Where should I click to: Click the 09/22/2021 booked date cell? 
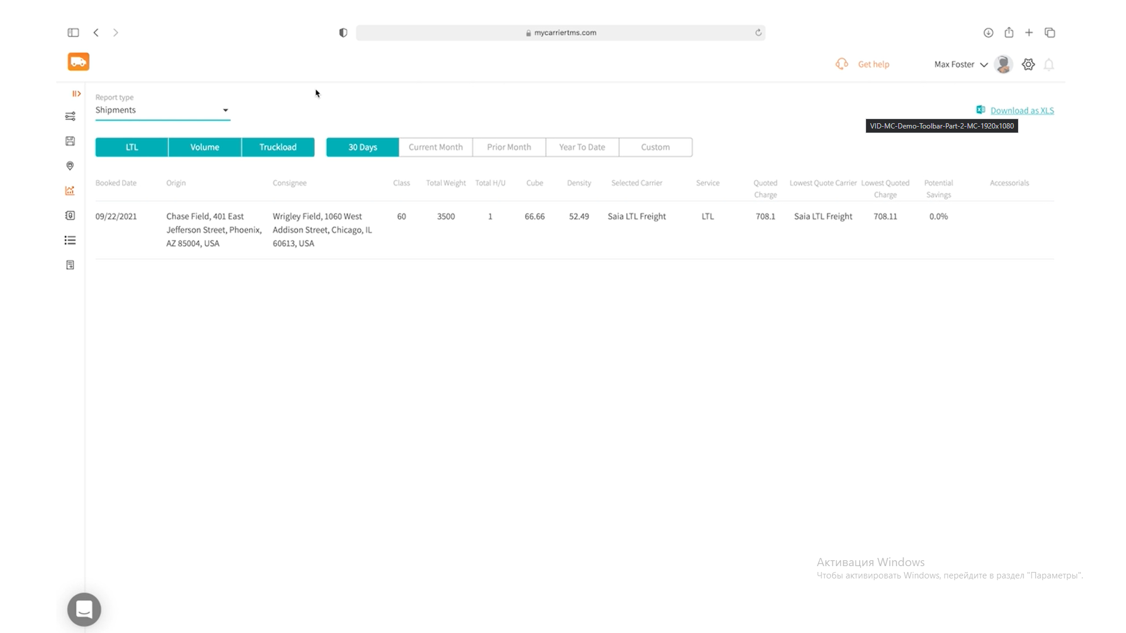coord(116,216)
